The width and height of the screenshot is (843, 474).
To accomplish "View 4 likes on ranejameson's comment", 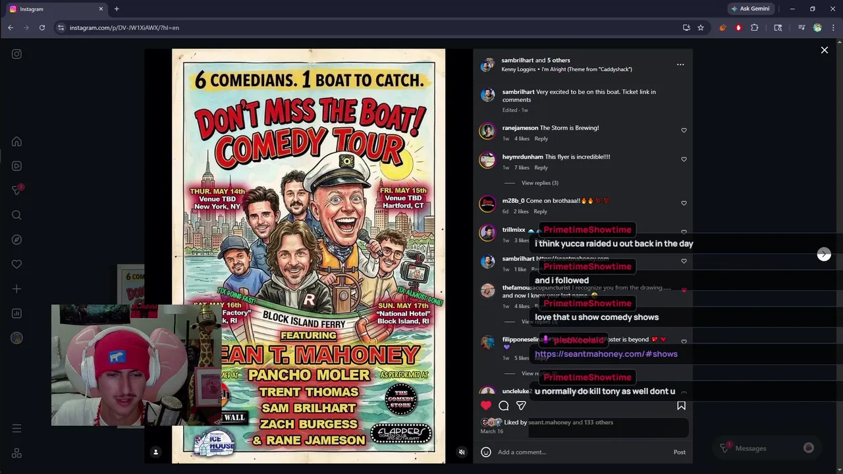I will click(x=522, y=139).
